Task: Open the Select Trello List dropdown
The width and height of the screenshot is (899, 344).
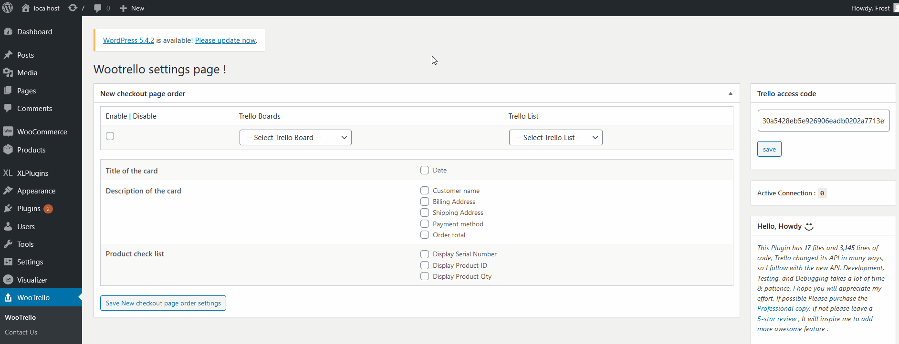Action: coord(556,137)
